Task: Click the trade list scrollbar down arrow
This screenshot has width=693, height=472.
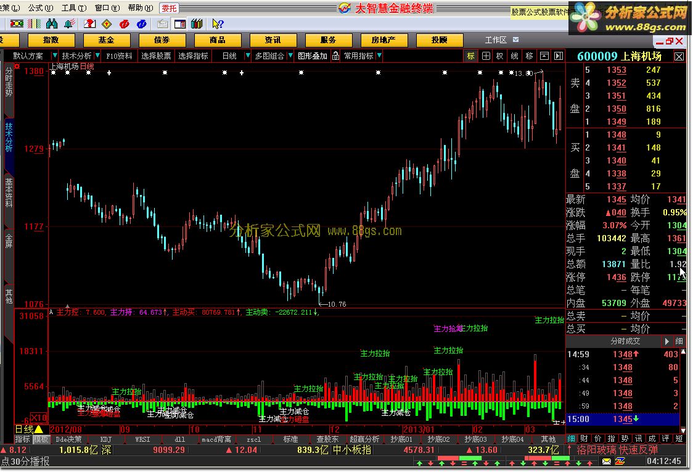Action: [x=683, y=430]
